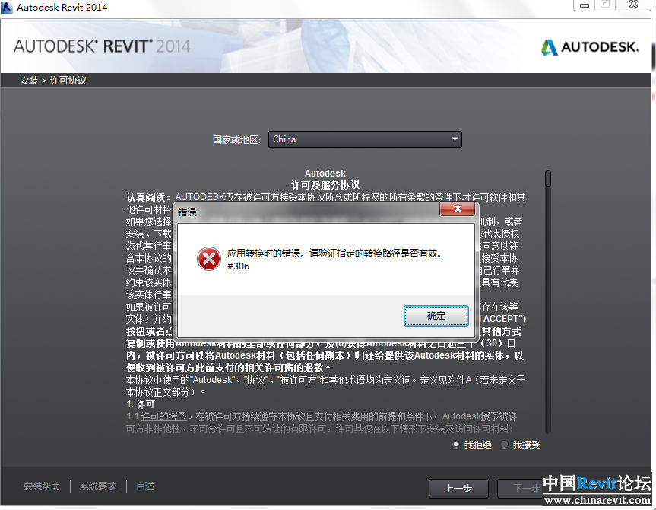Click the 1. 许可 section heading
This screenshot has height=510, width=656.
[x=141, y=404]
